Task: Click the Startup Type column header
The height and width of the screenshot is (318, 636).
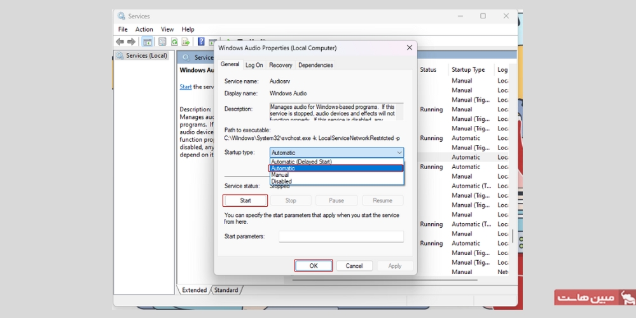Action: pyautogui.click(x=468, y=70)
